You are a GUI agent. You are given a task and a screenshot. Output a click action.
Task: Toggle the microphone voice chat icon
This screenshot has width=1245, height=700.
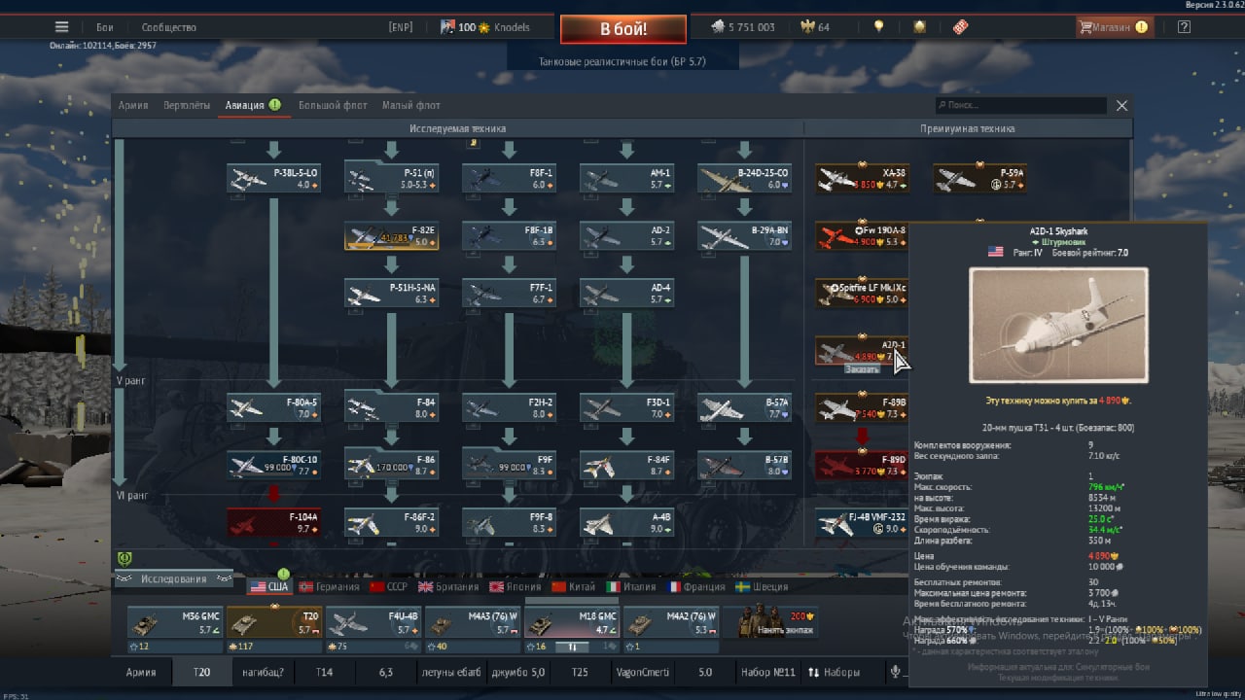pyautogui.click(x=895, y=672)
